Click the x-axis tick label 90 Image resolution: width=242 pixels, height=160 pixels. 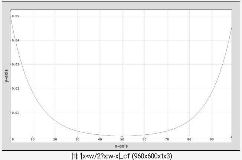(x=212, y=139)
